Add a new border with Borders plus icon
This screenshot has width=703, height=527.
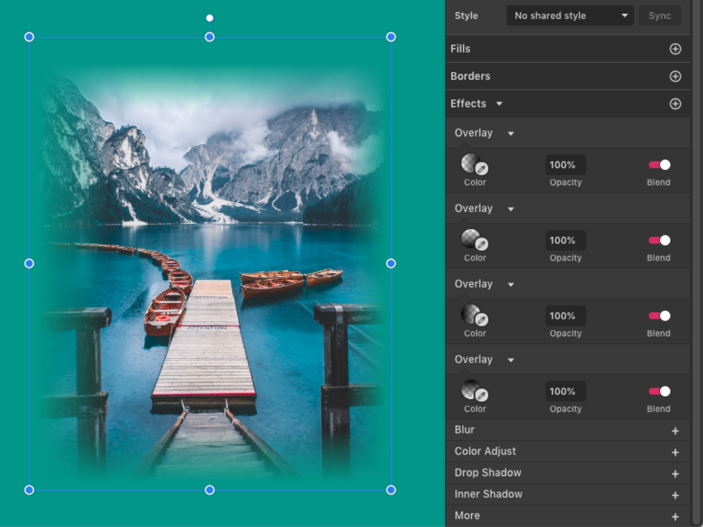point(675,77)
